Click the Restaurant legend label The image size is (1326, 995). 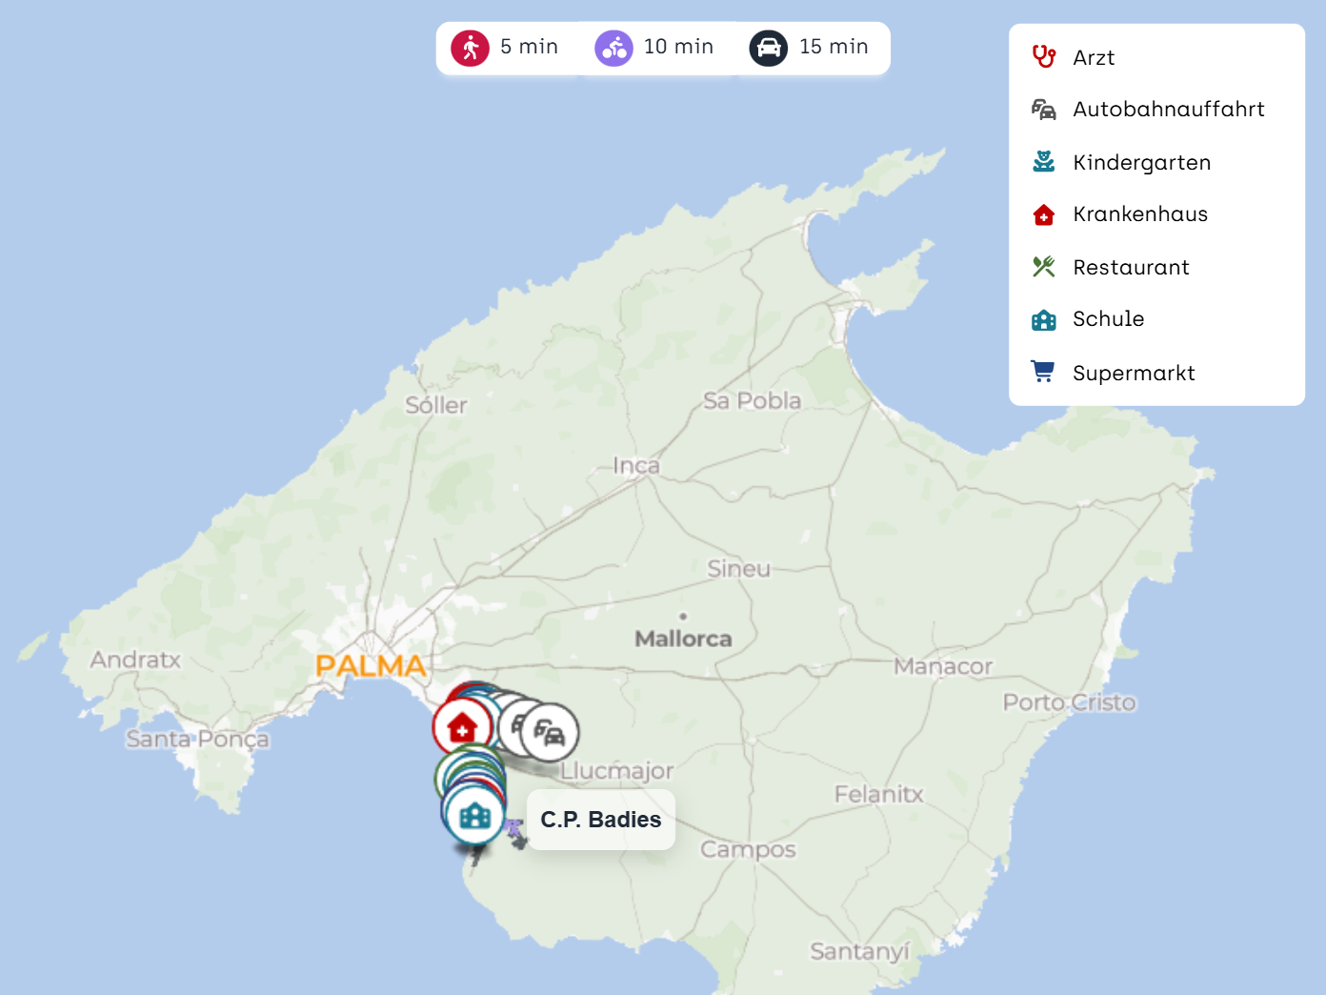tap(1131, 268)
